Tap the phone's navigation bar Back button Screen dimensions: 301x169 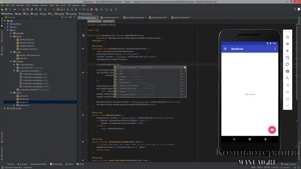(x=234, y=139)
